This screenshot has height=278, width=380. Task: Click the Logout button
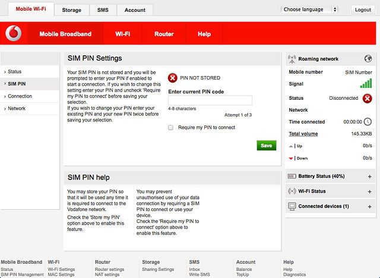tap(363, 10)
